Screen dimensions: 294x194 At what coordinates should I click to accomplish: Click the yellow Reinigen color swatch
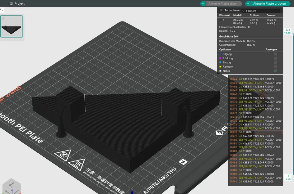[x=221, y=67]
